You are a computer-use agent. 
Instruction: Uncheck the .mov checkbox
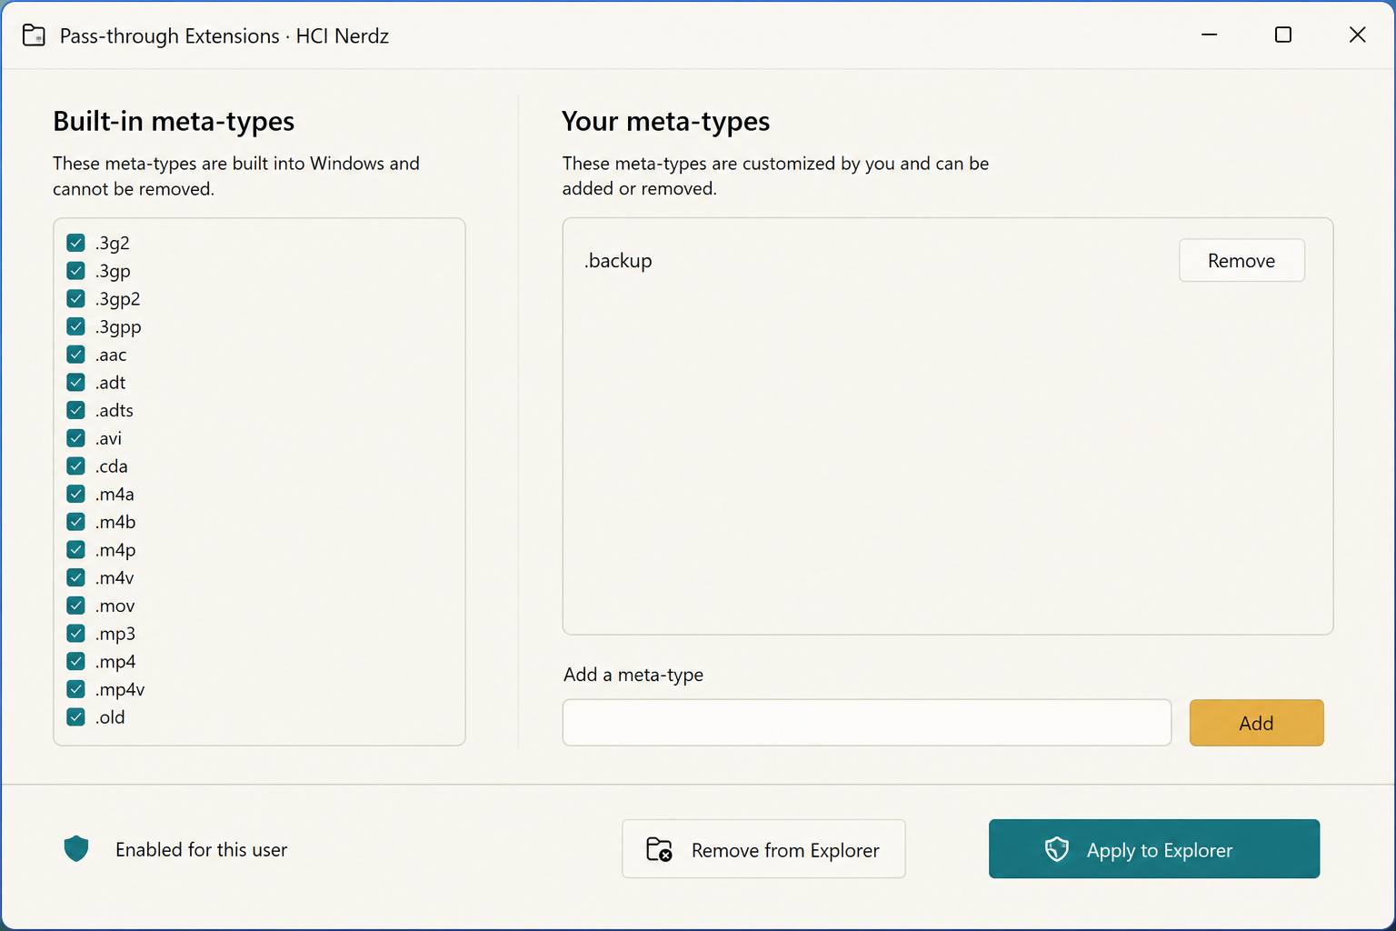[76, 606]
